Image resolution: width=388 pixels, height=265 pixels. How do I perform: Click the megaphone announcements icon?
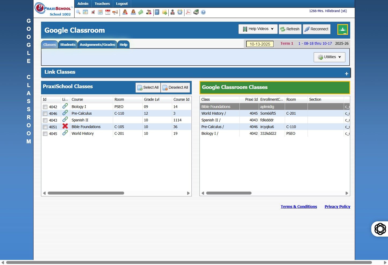tap(115, 12)
